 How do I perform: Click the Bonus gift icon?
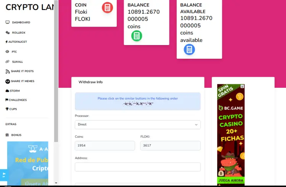click(7, 135)
